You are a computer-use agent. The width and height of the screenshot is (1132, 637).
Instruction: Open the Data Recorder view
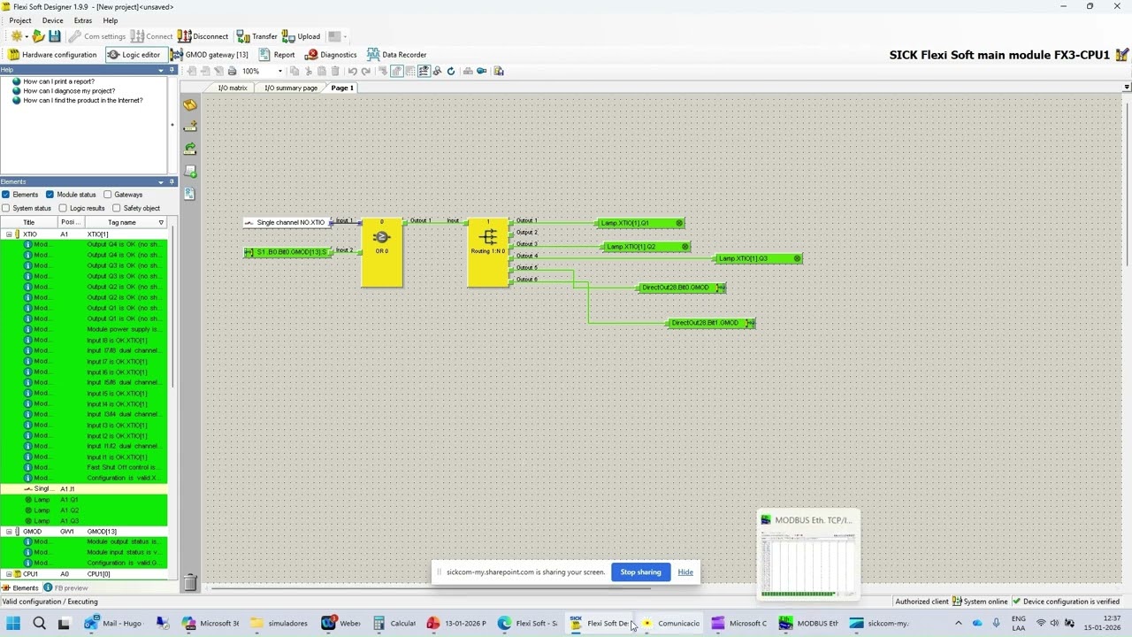[x=397, y=55]
